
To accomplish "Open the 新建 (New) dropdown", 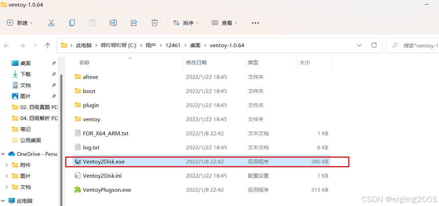I will tap(20, 23).
